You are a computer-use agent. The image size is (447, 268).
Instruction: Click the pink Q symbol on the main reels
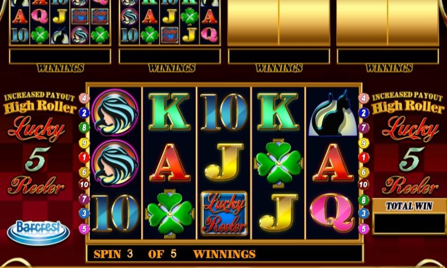[x=333, y=213]
